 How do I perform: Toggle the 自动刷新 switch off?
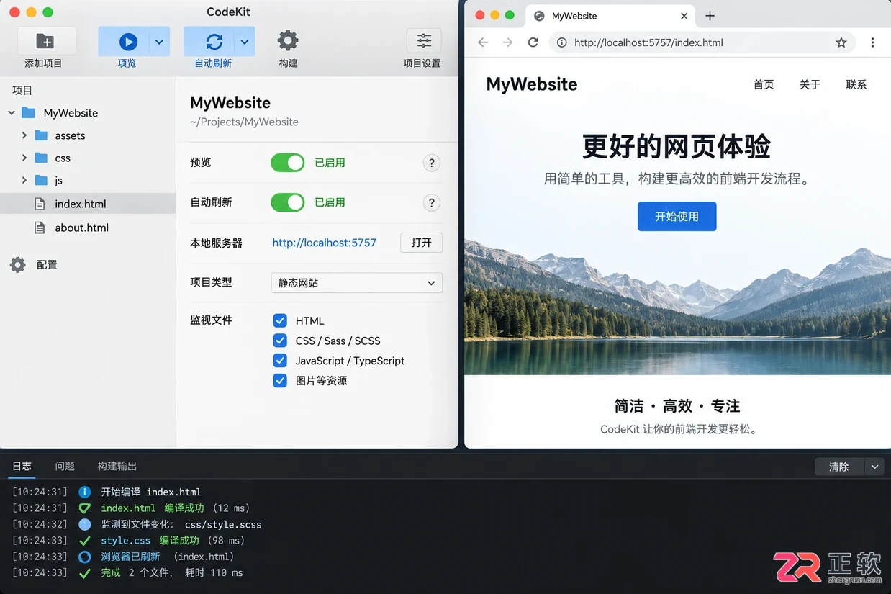[x=288, y=202]
